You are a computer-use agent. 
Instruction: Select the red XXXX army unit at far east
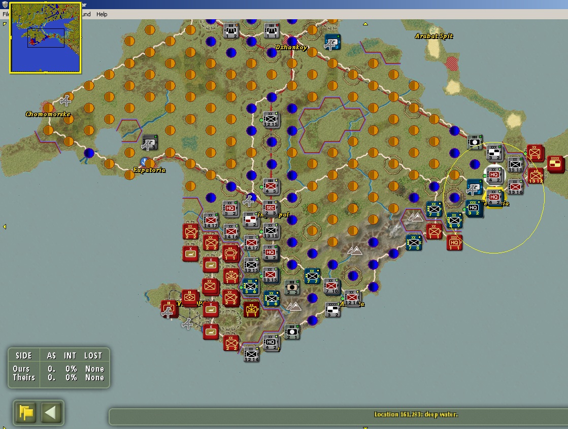[555, 164]
